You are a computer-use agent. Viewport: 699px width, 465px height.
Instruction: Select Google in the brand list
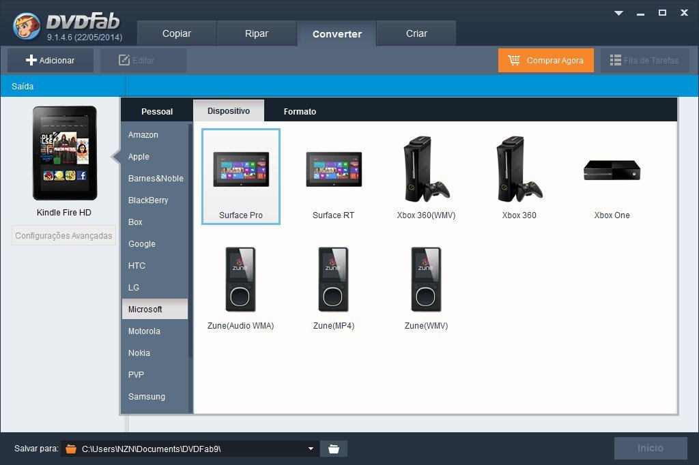click(x=155, y=243)
